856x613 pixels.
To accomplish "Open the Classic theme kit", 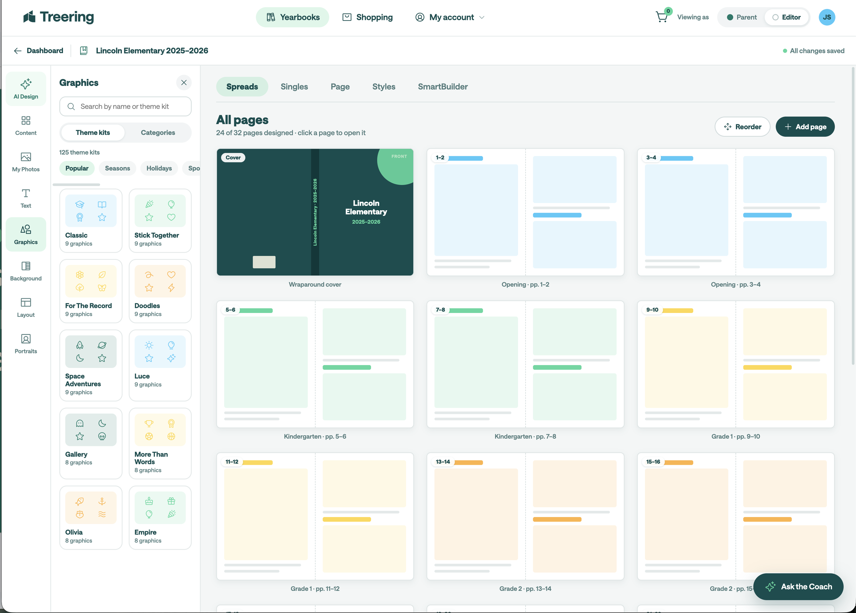I will [x=91, y=221].
